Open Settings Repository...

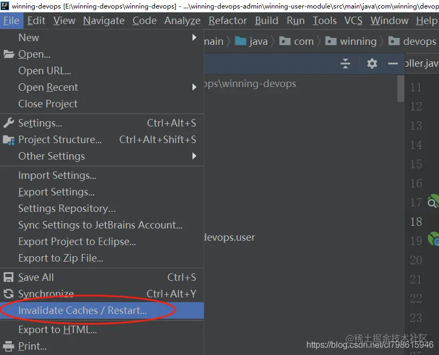[102, 209]
